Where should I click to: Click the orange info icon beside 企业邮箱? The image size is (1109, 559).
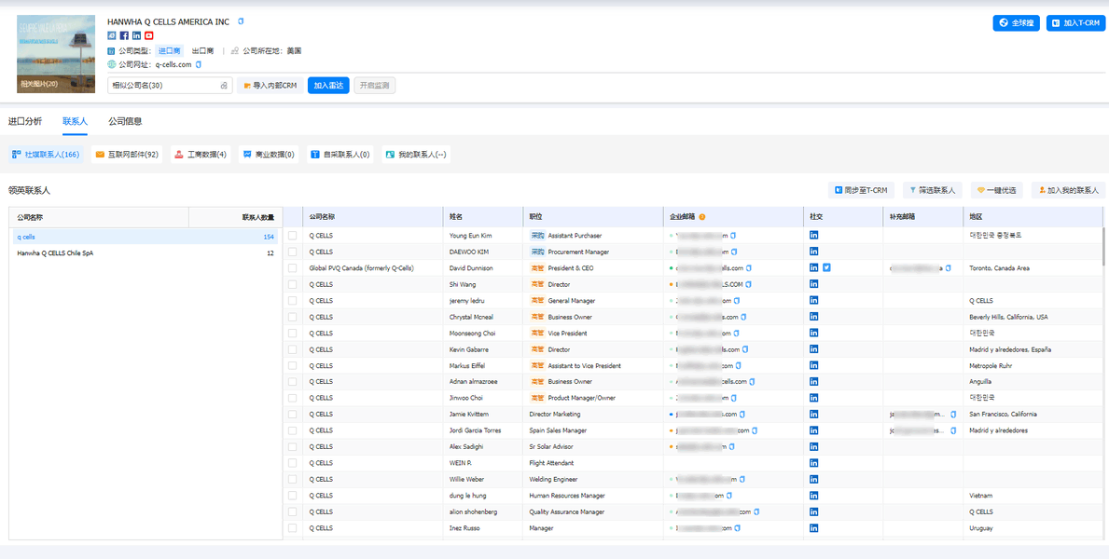(x=702, y=217)
